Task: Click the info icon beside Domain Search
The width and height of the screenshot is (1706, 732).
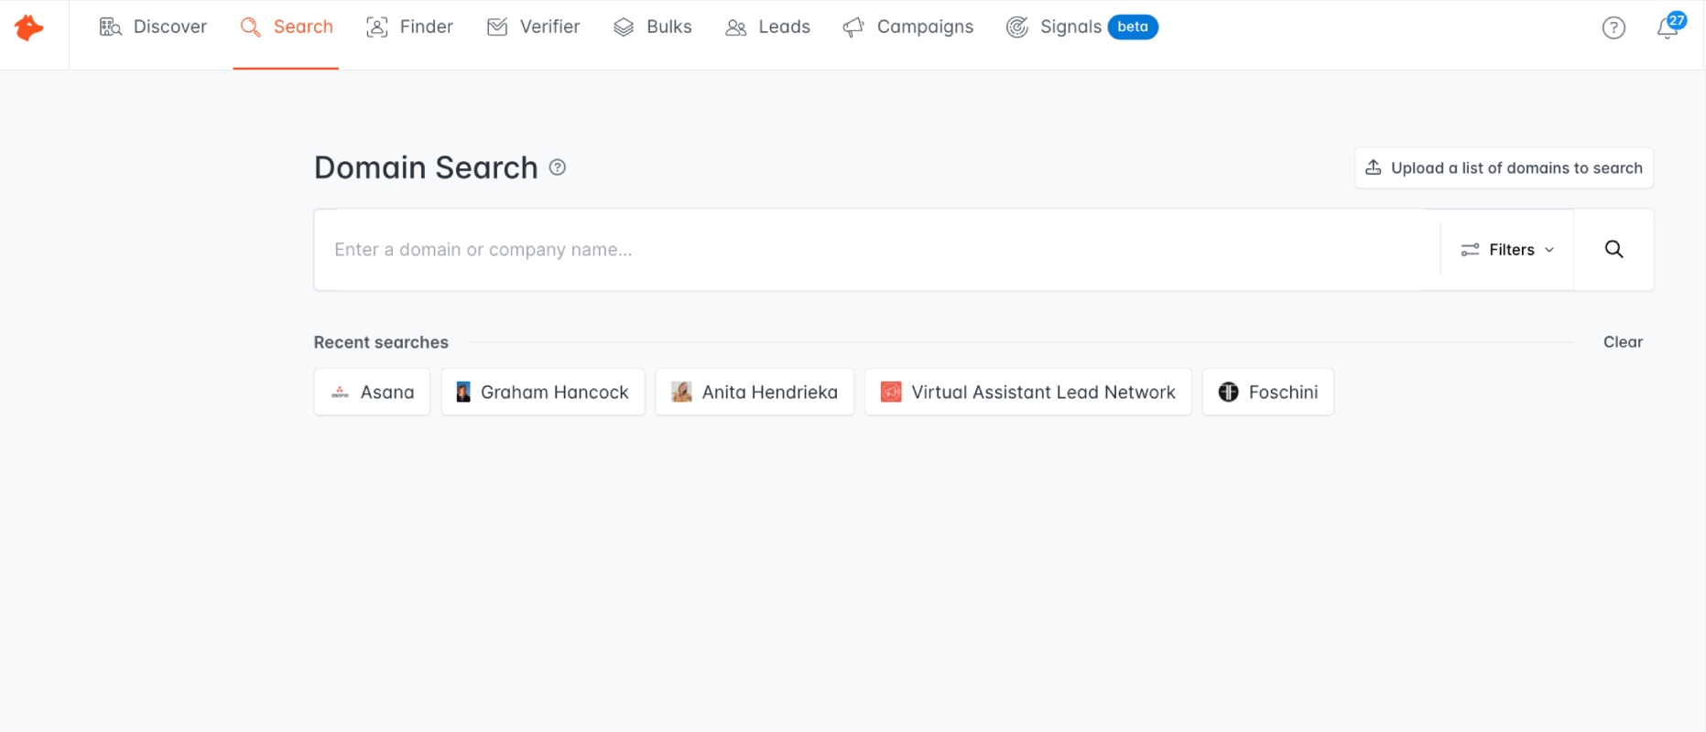Action: [558, 167]
